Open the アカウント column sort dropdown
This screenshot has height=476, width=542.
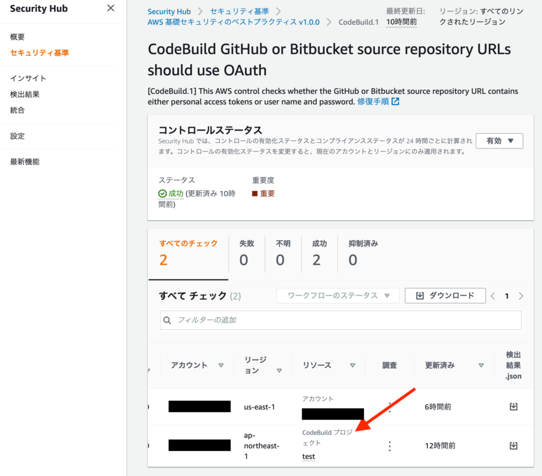[x=222, y=365]
